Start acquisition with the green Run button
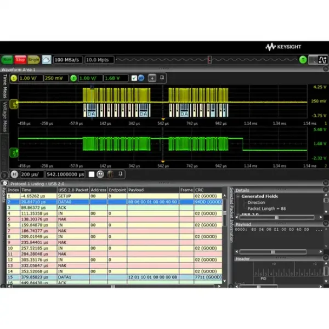Image resolution: width=329 pixels, height=329 pixels. click(x=7, y=60)
